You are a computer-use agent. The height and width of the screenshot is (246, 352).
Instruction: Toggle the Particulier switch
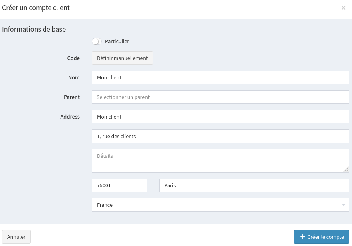[x=97, y=41]
